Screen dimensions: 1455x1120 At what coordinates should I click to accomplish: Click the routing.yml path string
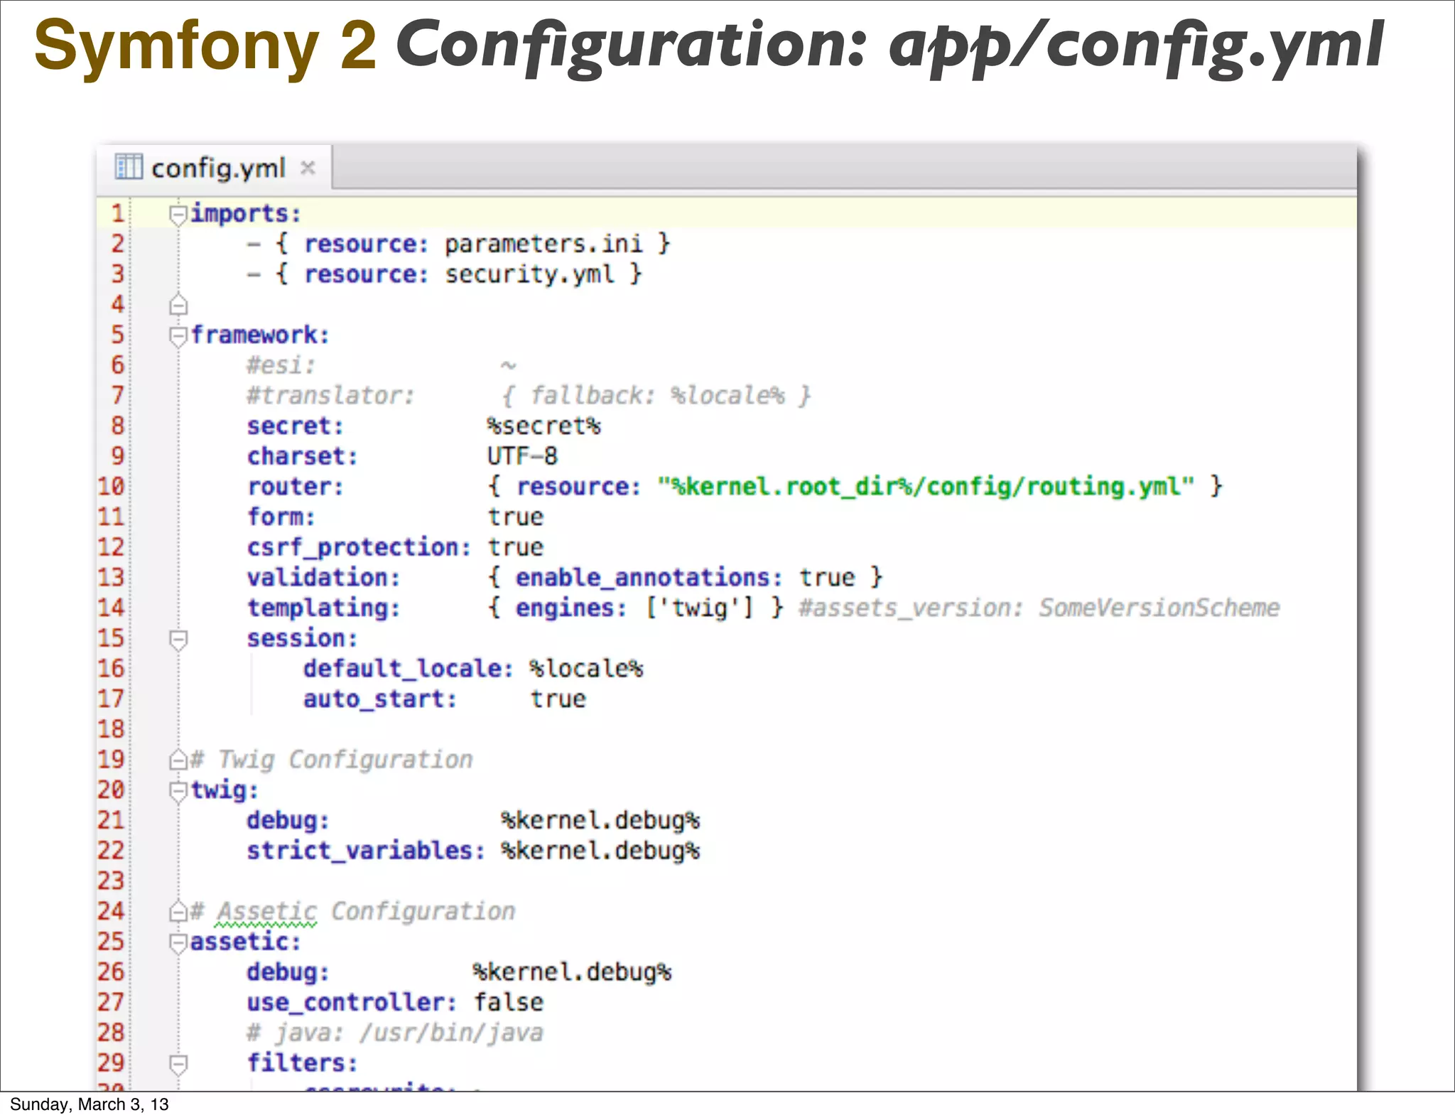[x=926, y=487]
